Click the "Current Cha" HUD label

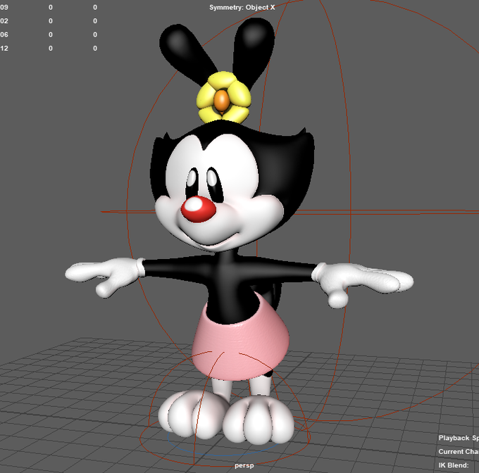(459, 452)
